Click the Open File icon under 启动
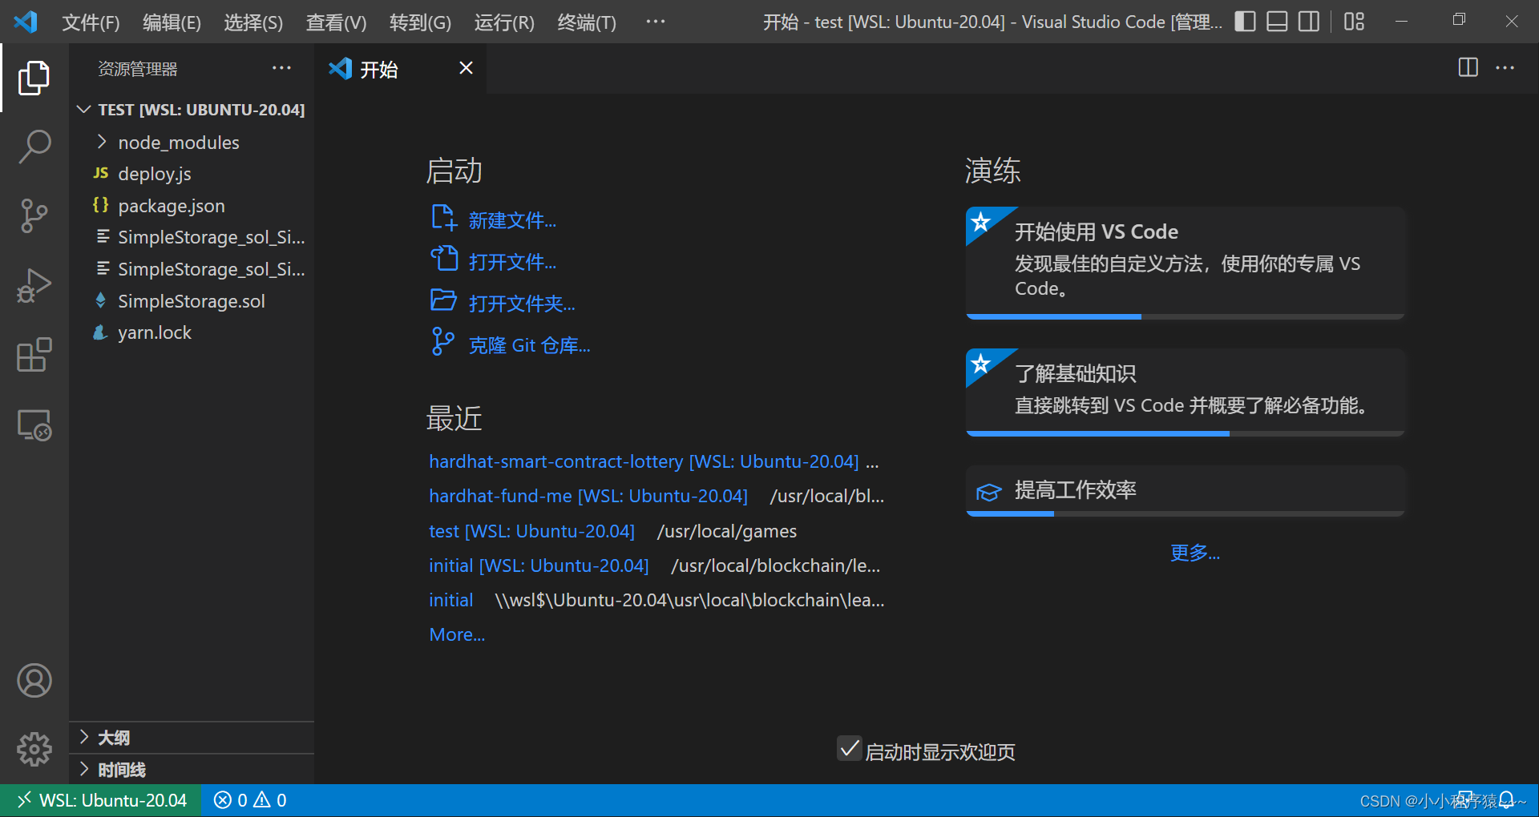 (x=443, y=260)
